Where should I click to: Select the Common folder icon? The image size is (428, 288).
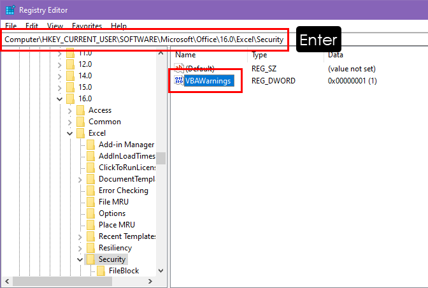click(x=80, y=122)
